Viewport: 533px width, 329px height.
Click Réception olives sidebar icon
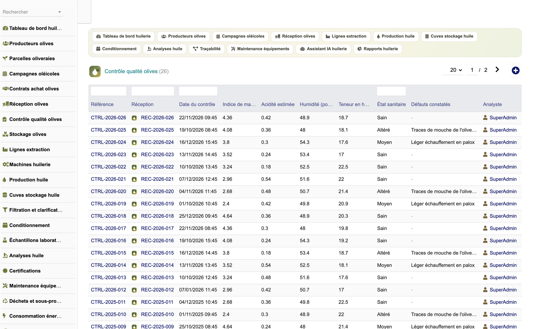click(x=5, y=104)
